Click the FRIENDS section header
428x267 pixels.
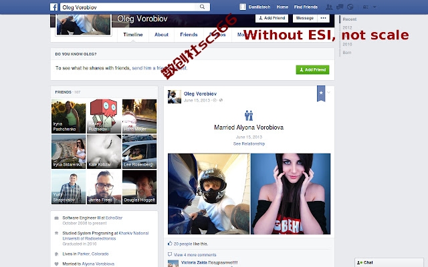[63, 92]
